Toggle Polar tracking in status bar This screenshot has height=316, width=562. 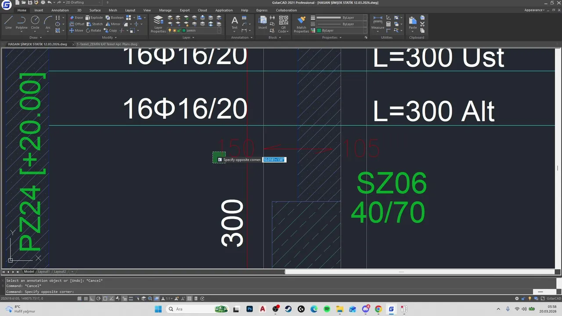click(98, 298)
